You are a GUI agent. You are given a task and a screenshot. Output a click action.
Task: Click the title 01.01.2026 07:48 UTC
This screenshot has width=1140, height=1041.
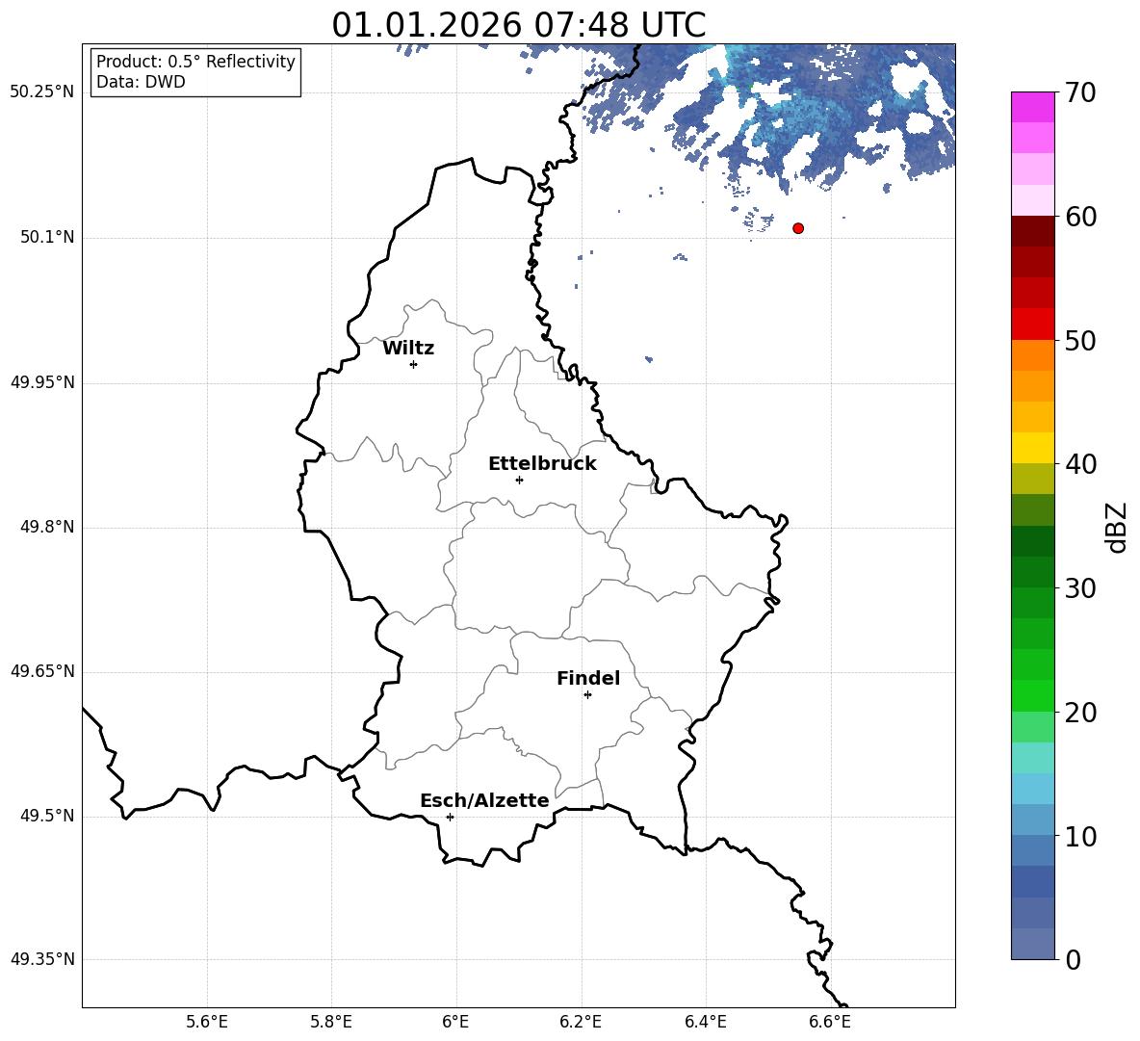point(518,25)
